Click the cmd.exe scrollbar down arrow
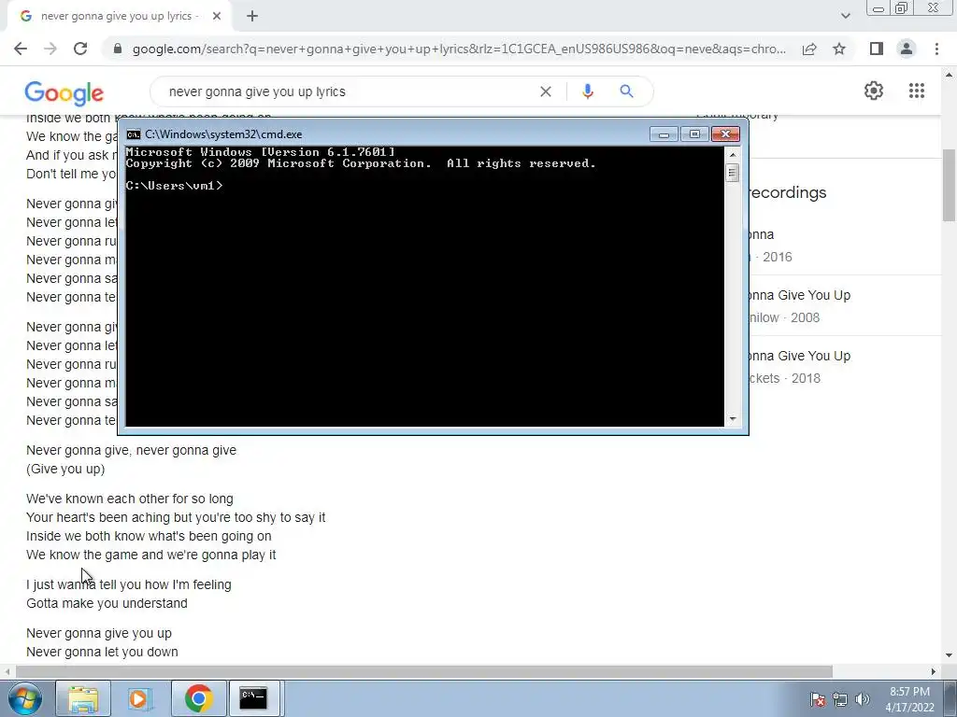This screenshot has width=957, height=717. tap(733, 419)
